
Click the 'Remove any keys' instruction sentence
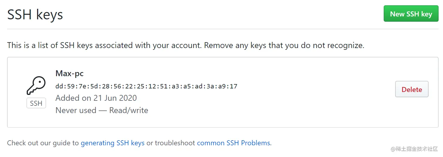tap(284, 45)
